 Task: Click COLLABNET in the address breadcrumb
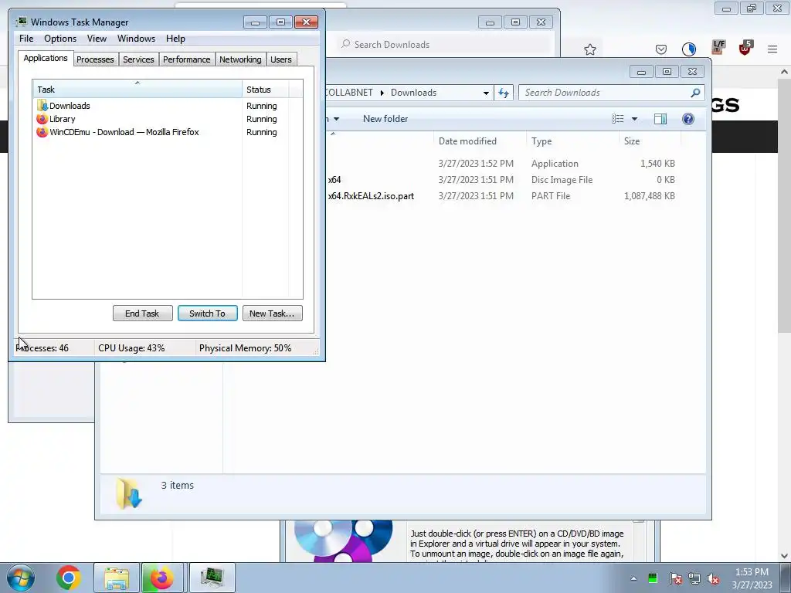coord(349,93)
